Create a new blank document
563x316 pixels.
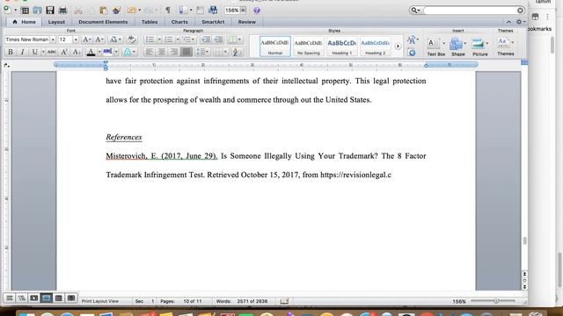pos(7,10)
